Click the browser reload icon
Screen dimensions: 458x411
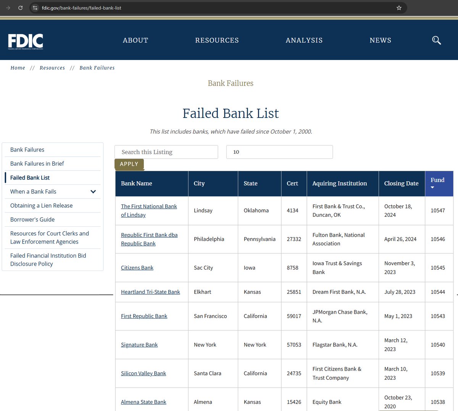[x=21, y=8]
